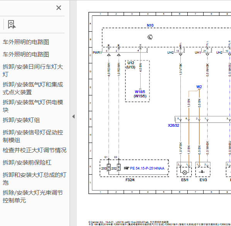This screenshot has width=231, height=226.
Task: Click the 1,0 VTBK wire label near N10
Action: [181, 69]
